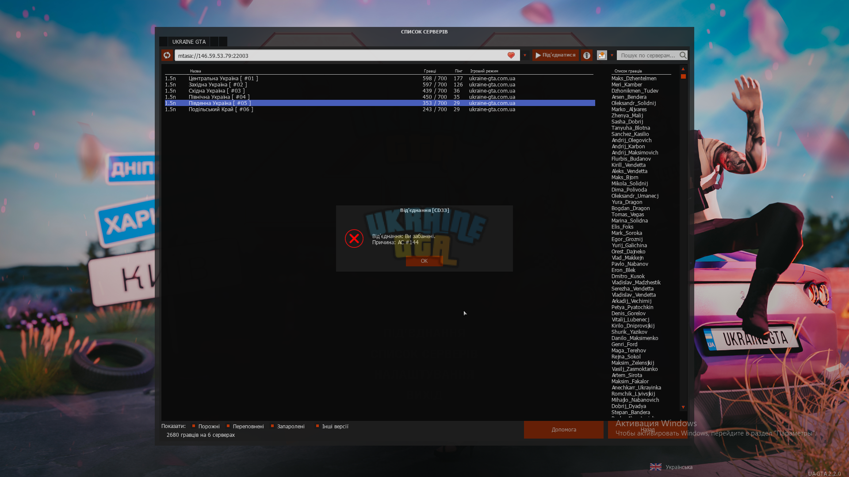Click scrollbar down arrow in player list
The image size is (849, 477).
pyautogui.click(x=683, y=407)
